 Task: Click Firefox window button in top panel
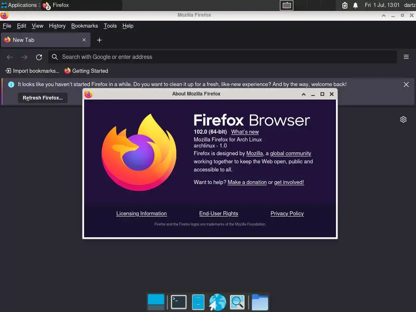coord(82,5)
